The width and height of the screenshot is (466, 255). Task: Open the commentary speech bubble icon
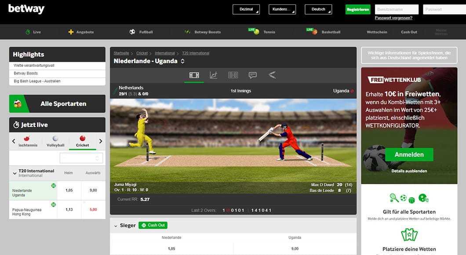pyautogui.click(x=253, y=75)
